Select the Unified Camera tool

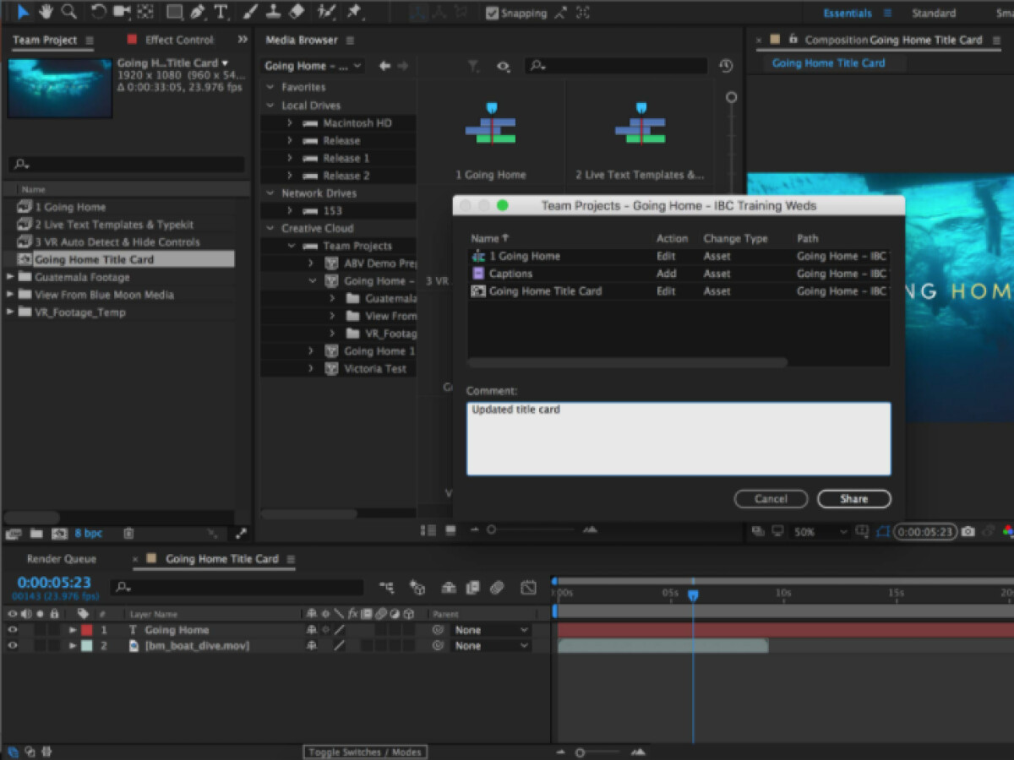[x=122, y=12]
